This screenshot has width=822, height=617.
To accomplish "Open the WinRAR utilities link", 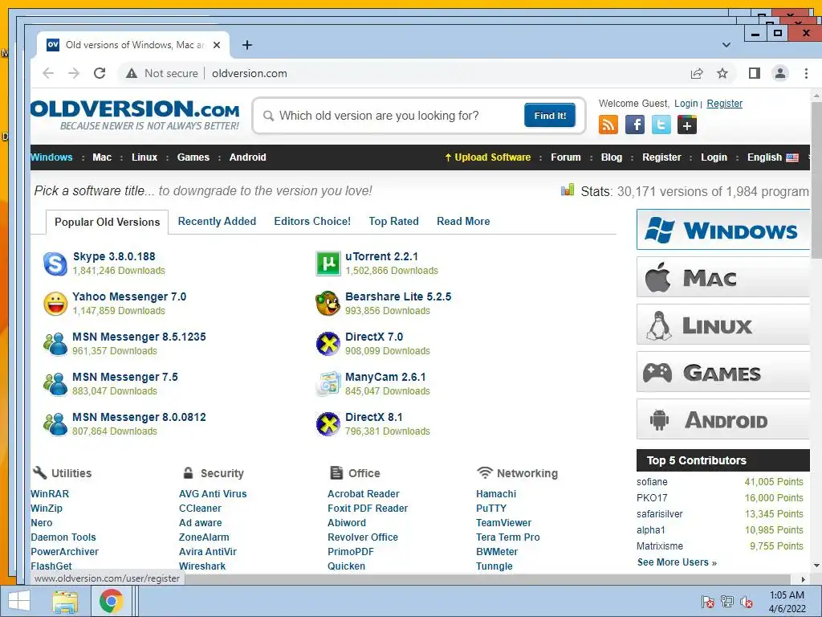I will [x=50, y=494].
